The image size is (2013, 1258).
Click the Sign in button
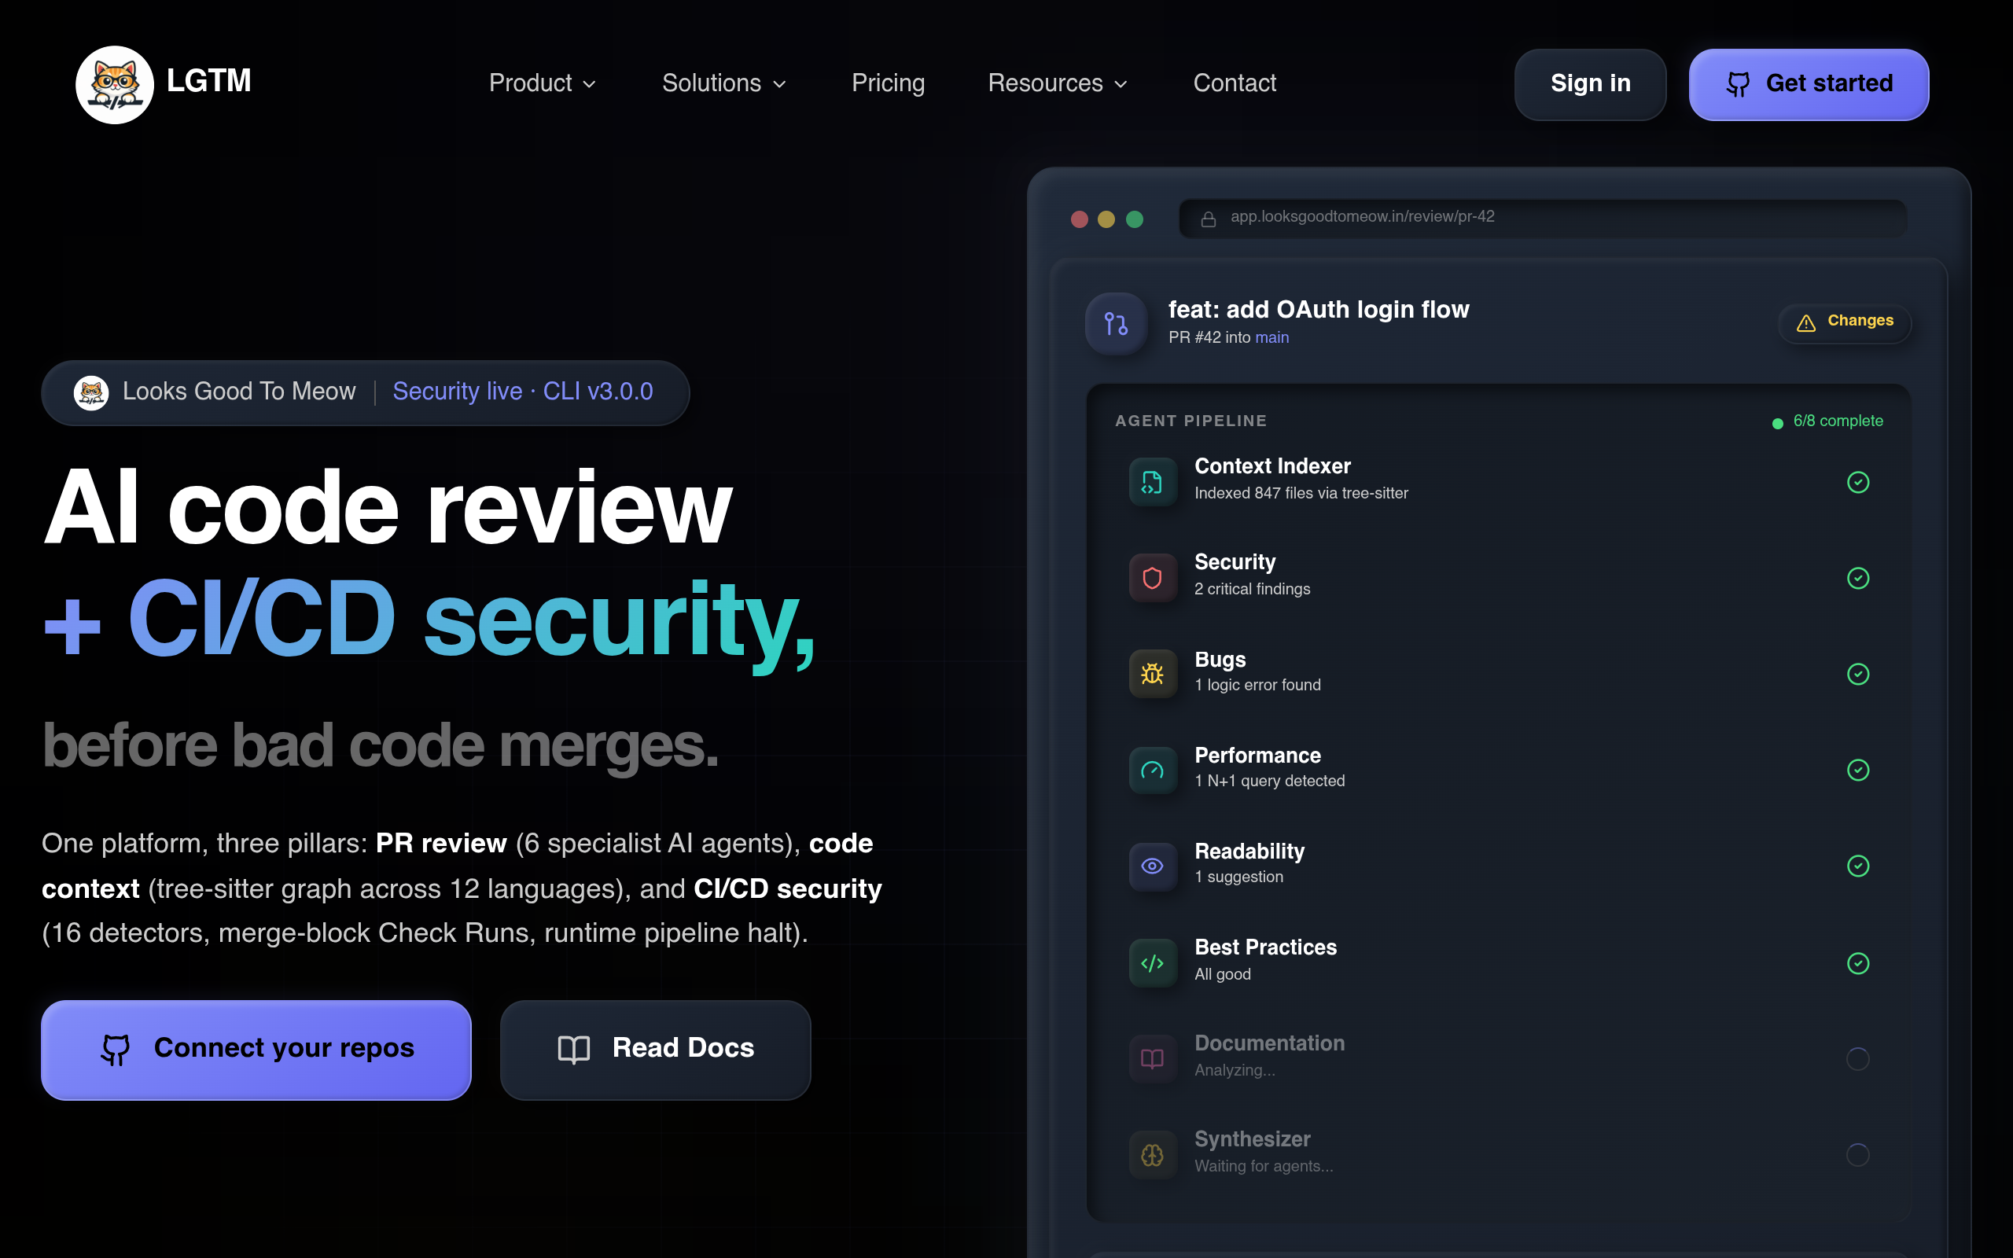click(1591, 84)
